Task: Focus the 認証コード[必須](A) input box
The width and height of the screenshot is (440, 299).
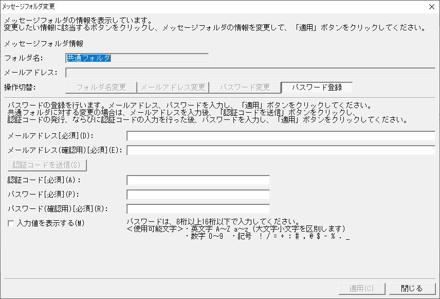Action: (198, 180)
